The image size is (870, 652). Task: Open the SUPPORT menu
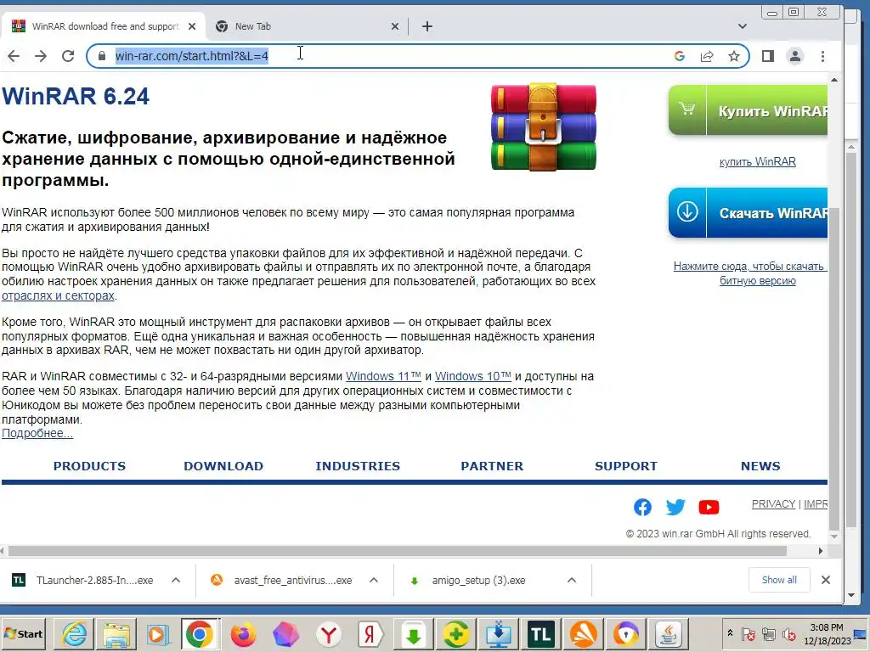[626, 466]
